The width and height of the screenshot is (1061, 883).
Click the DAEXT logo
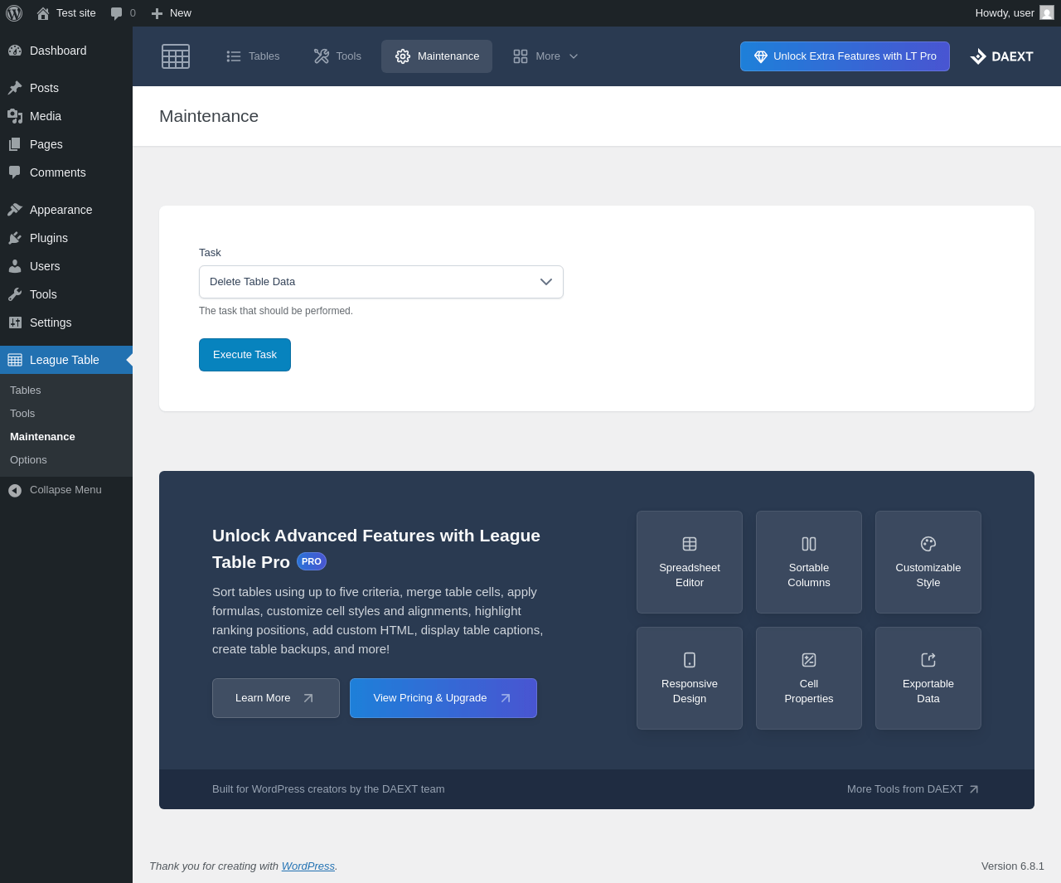coord(1001,56)
